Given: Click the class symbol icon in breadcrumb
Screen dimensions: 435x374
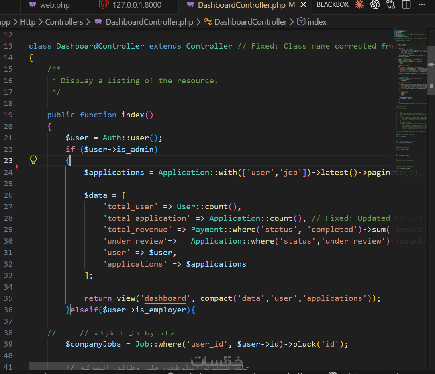Looking at the screenshot, I should [x=208, y=22].
